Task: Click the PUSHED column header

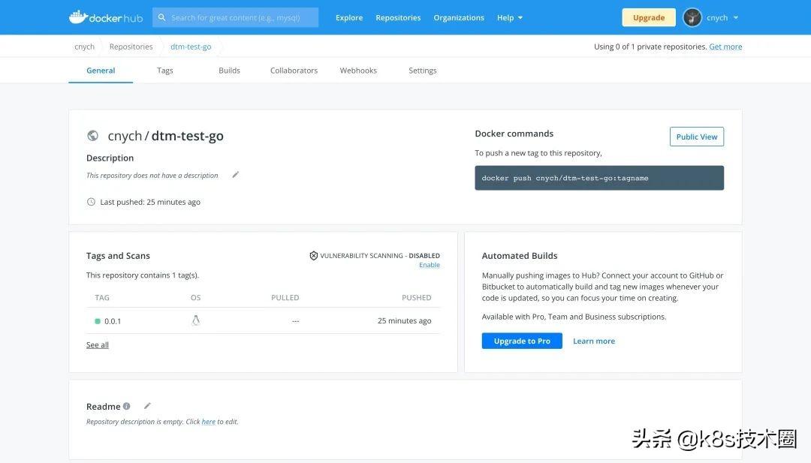Action: coord(416,298)
